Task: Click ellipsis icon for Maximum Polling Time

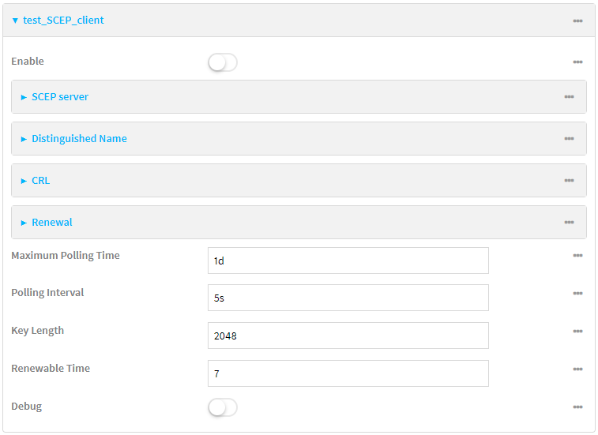Action: click(x=577, y=256)
